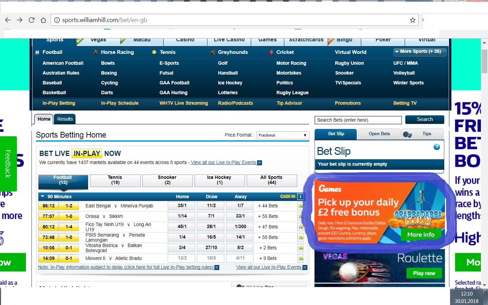Click the horse icon beside Horse Racing
The image size is (488, 305).
96,52
